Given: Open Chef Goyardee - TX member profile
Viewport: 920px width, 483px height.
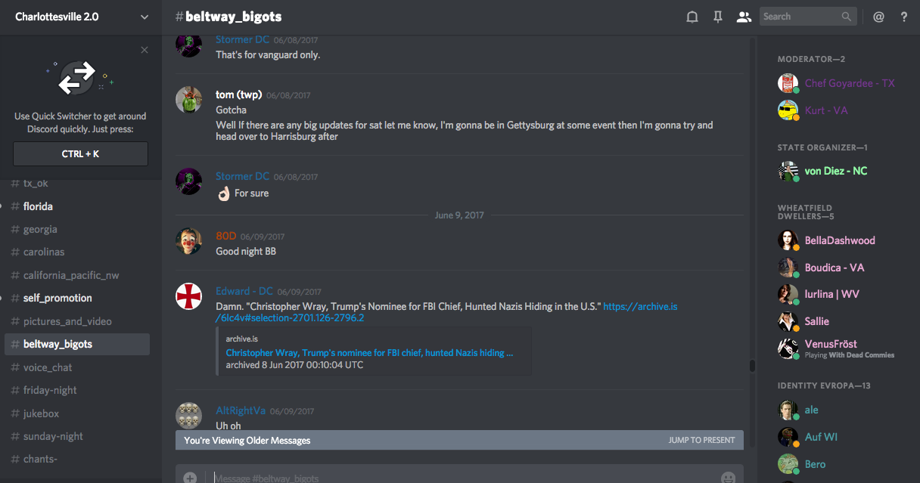Looking at the screenshot, I should 849,83.
